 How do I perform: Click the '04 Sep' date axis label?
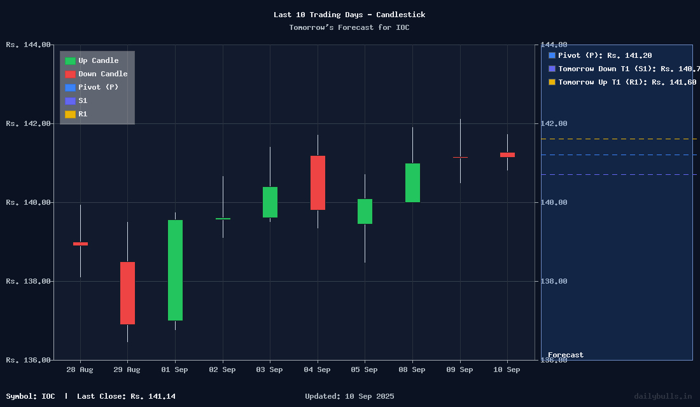coord(317,369)
